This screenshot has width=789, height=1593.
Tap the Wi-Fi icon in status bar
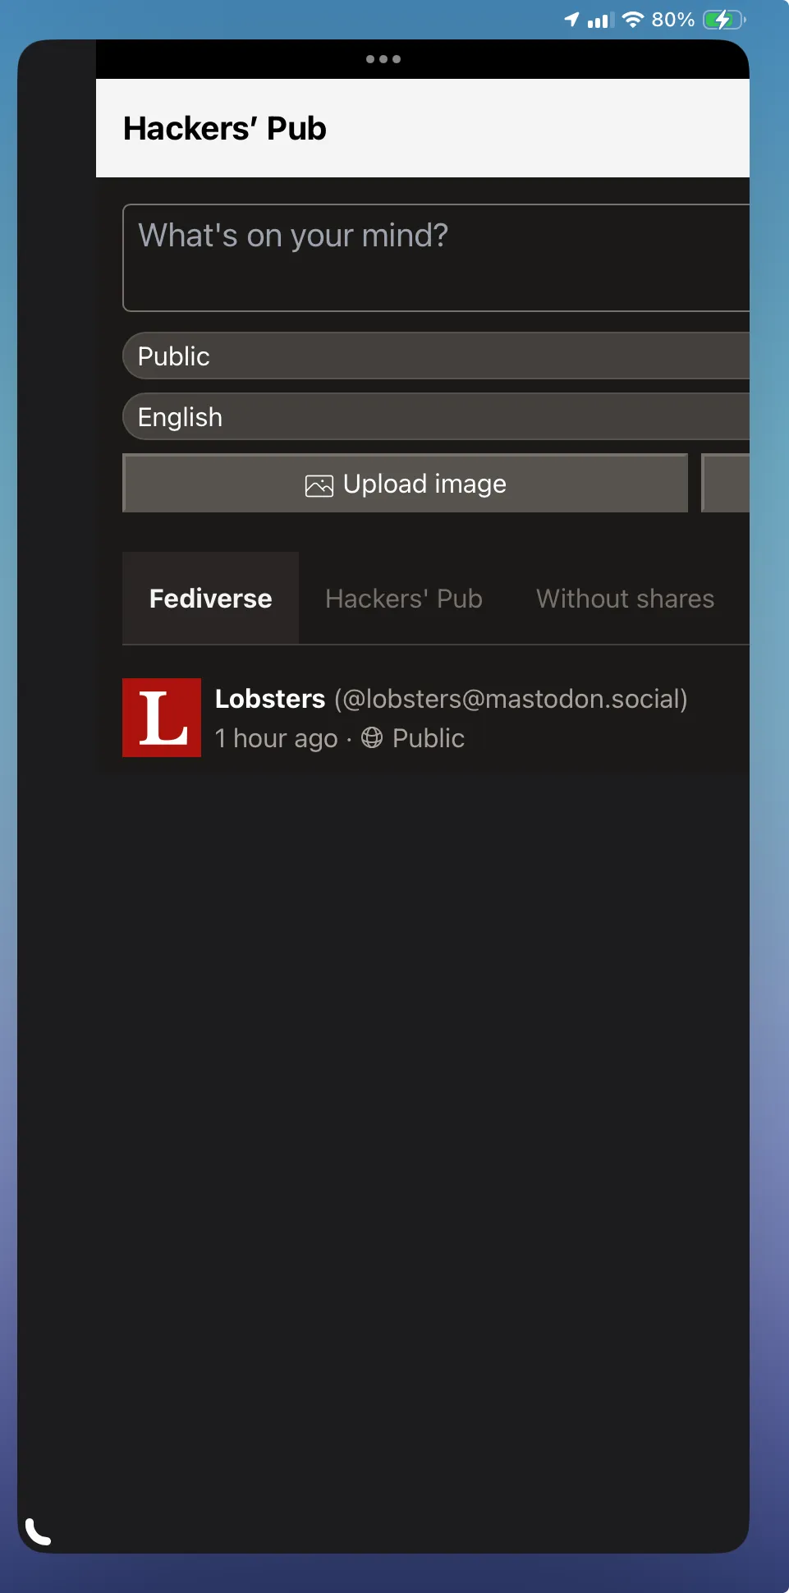[x=632, y=19]
